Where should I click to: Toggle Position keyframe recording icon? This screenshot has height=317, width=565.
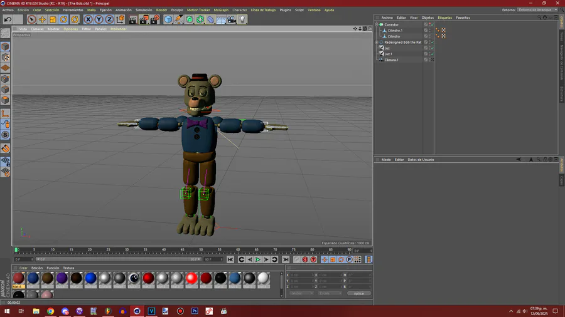point(325,259)
